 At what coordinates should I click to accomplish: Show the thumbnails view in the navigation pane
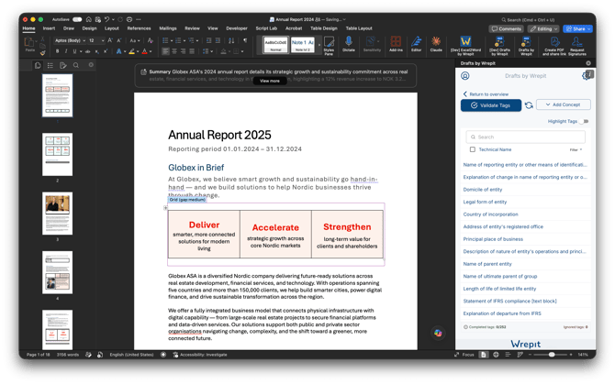tap(38, 65)
